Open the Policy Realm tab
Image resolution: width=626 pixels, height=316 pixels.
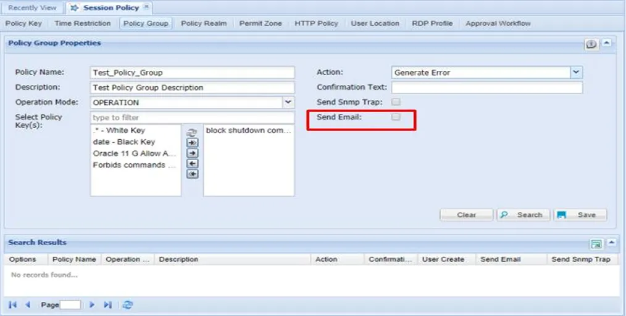click(204, 23)
